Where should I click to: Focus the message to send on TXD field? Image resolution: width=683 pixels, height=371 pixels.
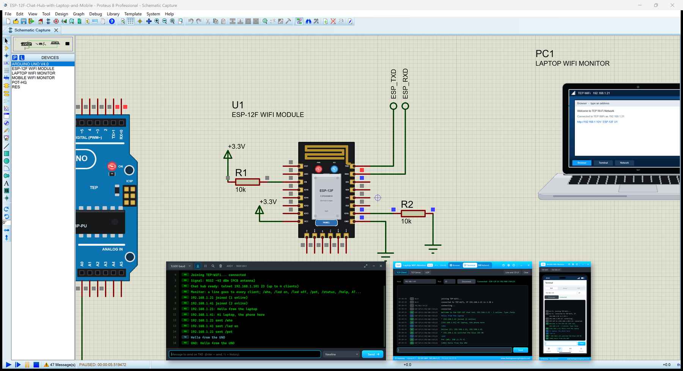pyautogui.click(x=245, y=354)
